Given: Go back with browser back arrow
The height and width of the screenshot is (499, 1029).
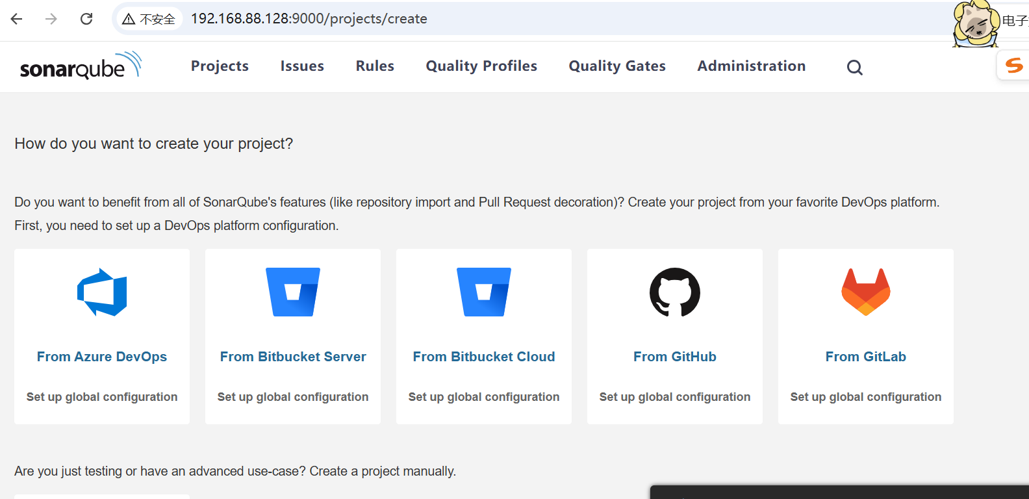Looking at the screenshot, I should coord(17,19).
